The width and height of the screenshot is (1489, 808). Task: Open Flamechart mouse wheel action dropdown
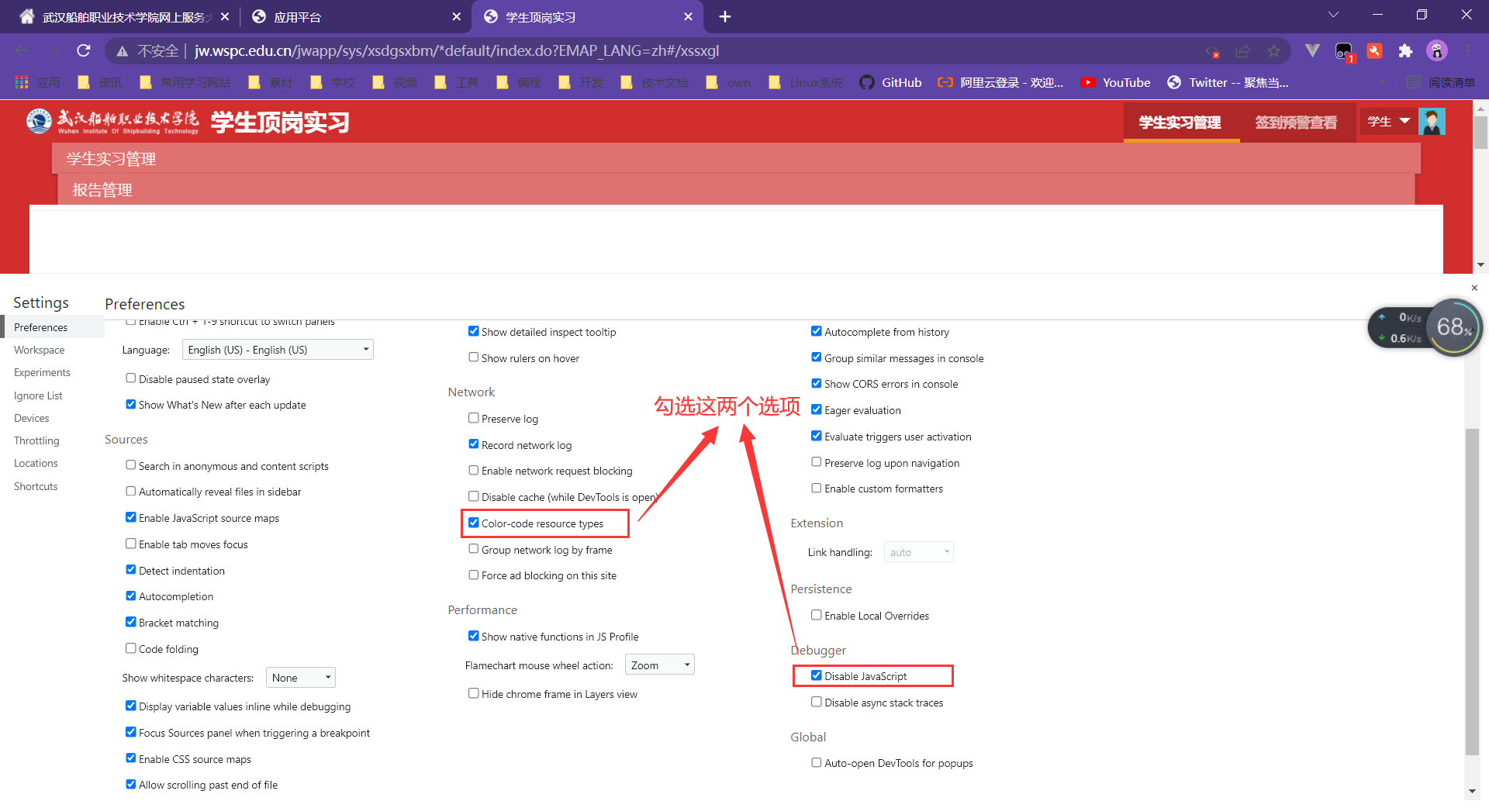pyautogui.click(x=659, y=665)
